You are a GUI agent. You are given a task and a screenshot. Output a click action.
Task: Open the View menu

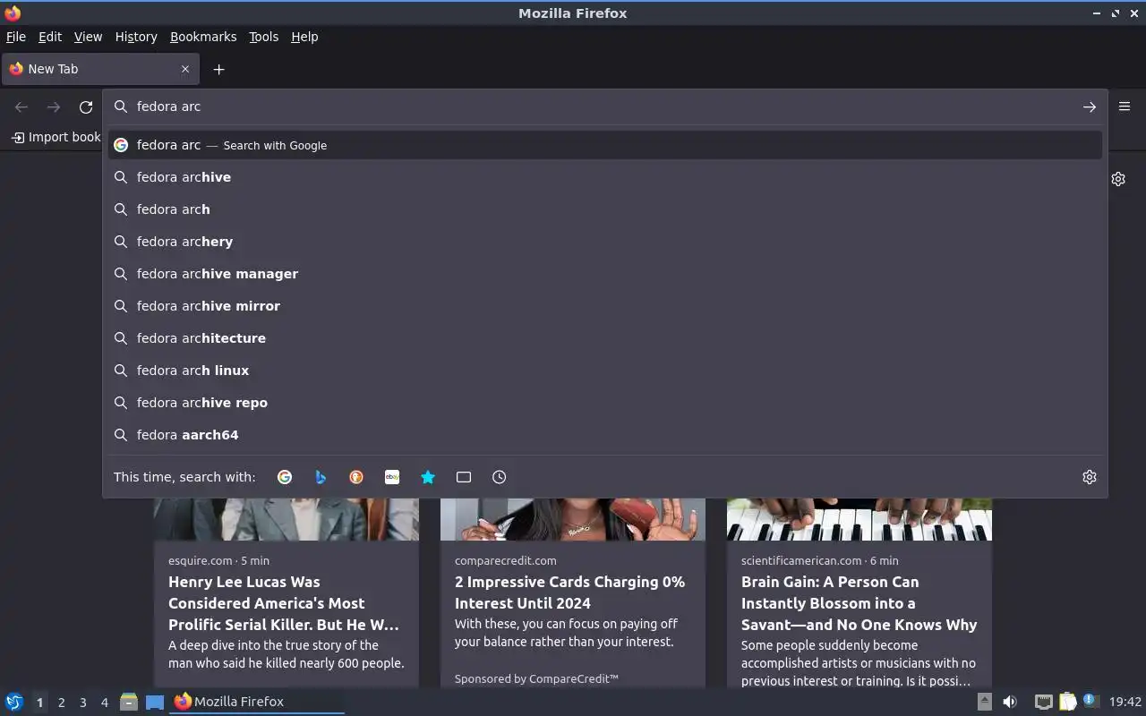click(x=88, y=37)
